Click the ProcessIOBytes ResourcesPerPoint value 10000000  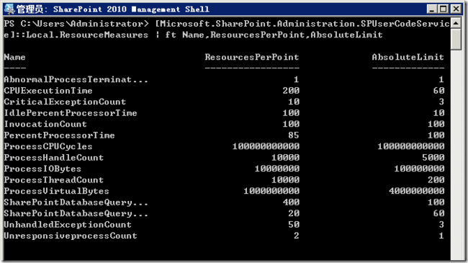(277, 169)
